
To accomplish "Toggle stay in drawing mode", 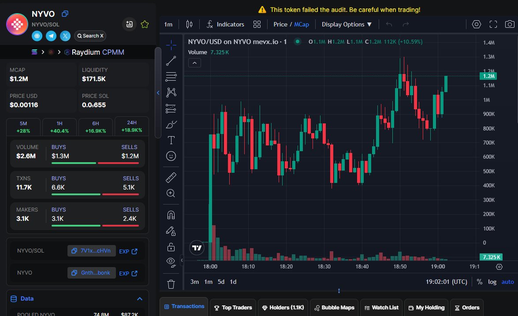I will pos(171,231).
